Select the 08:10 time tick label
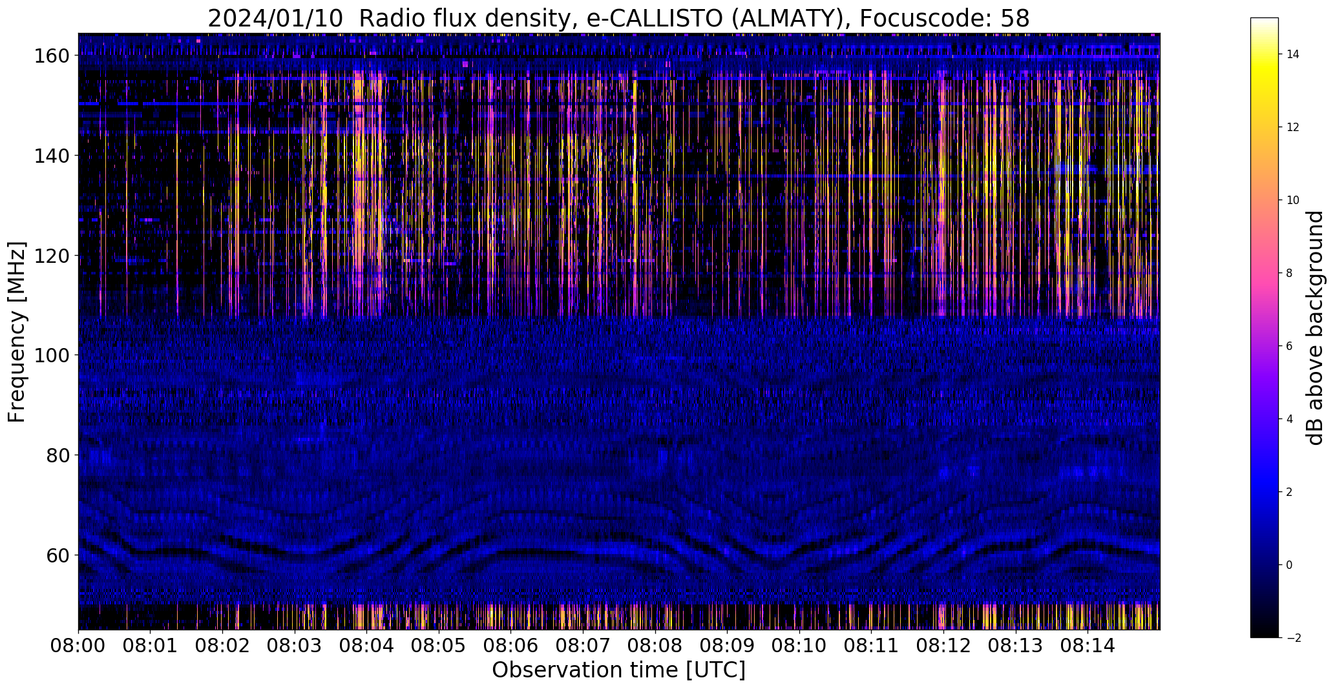Screen dimensions: 1335x689 pyautogui.click(x=799, y=645)
